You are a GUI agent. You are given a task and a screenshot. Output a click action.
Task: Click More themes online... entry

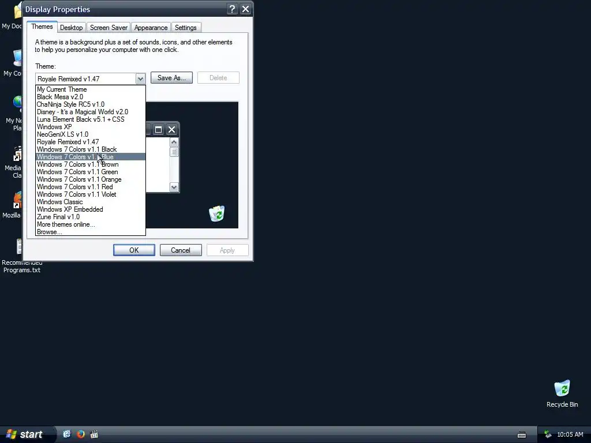tap(91, 224)
